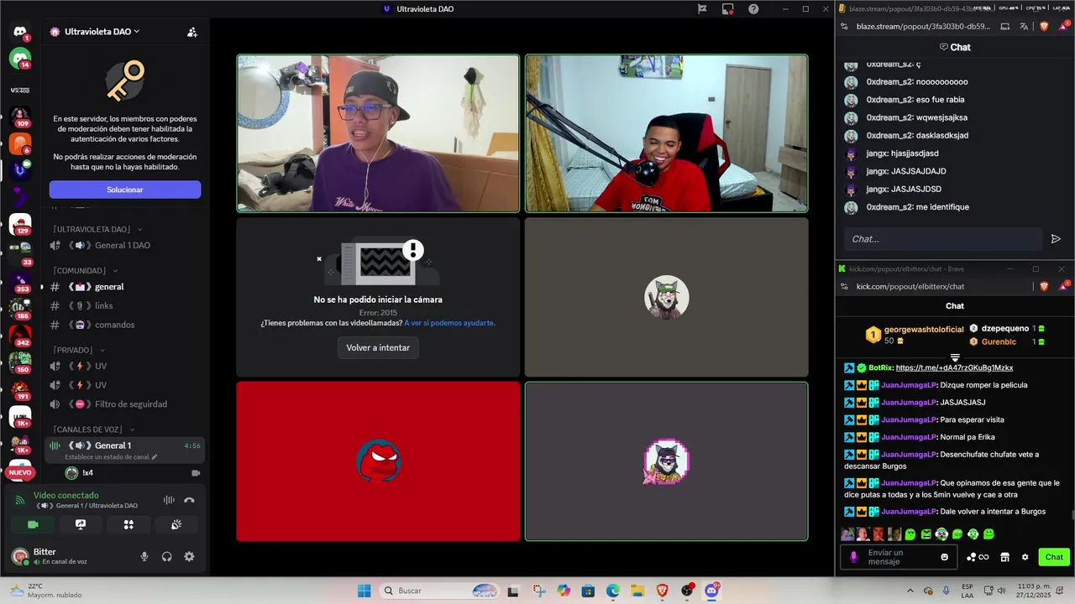Click Brave shield icon in Blaze window
Viewport: 1075px width, 604px height.
click(x=1044, y=26)
